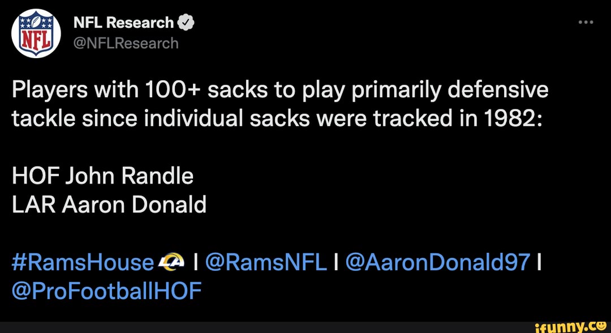
Task: Click the Rams logo emoji
Action: (171, 262)
